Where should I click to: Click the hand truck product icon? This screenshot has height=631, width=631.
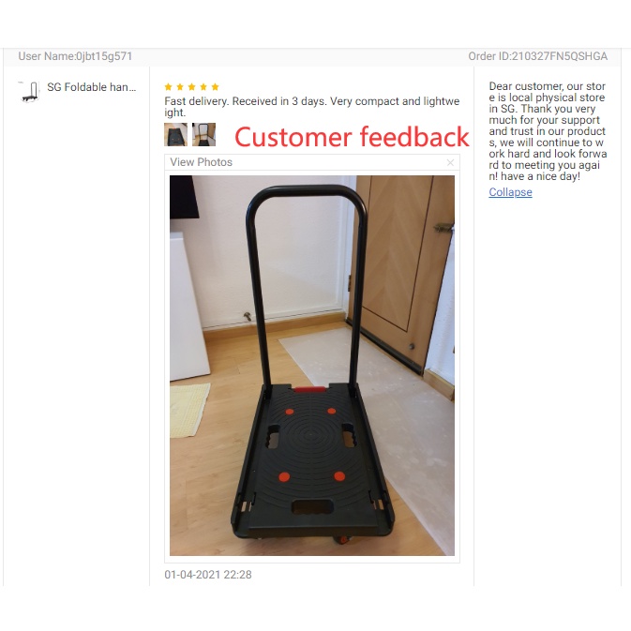click(29, 91)
